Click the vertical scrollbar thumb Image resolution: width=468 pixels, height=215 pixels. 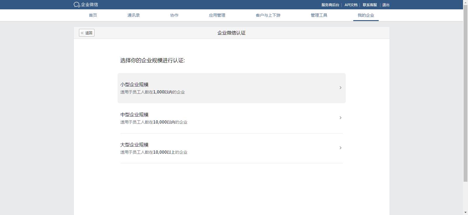(x=466, y=93)
